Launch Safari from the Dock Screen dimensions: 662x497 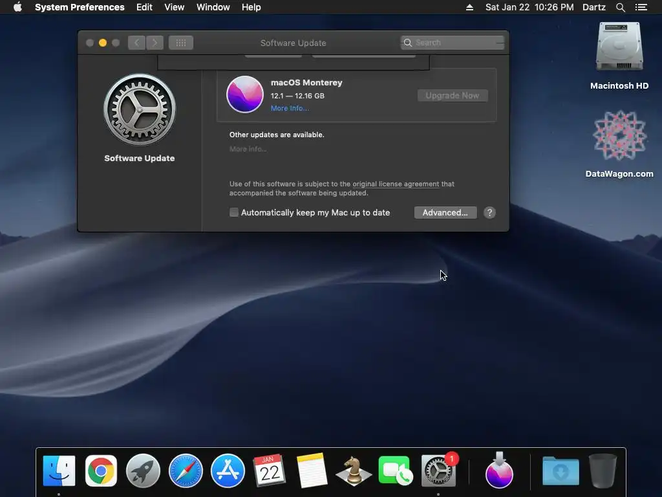186,470
